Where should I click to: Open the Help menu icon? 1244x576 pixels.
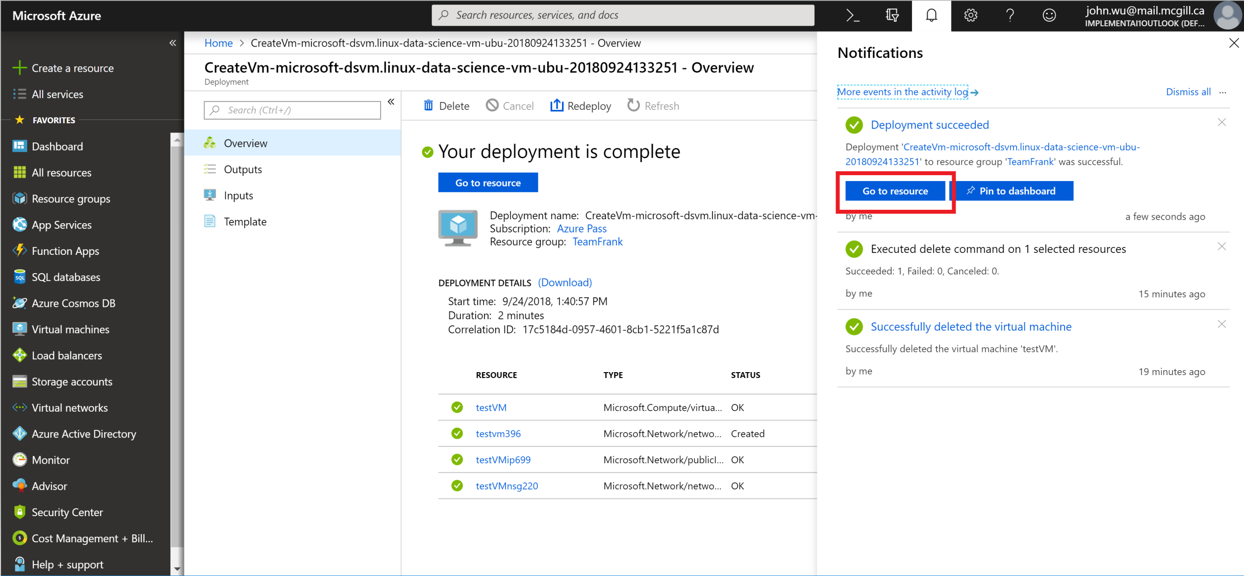tap(1010, 15)
